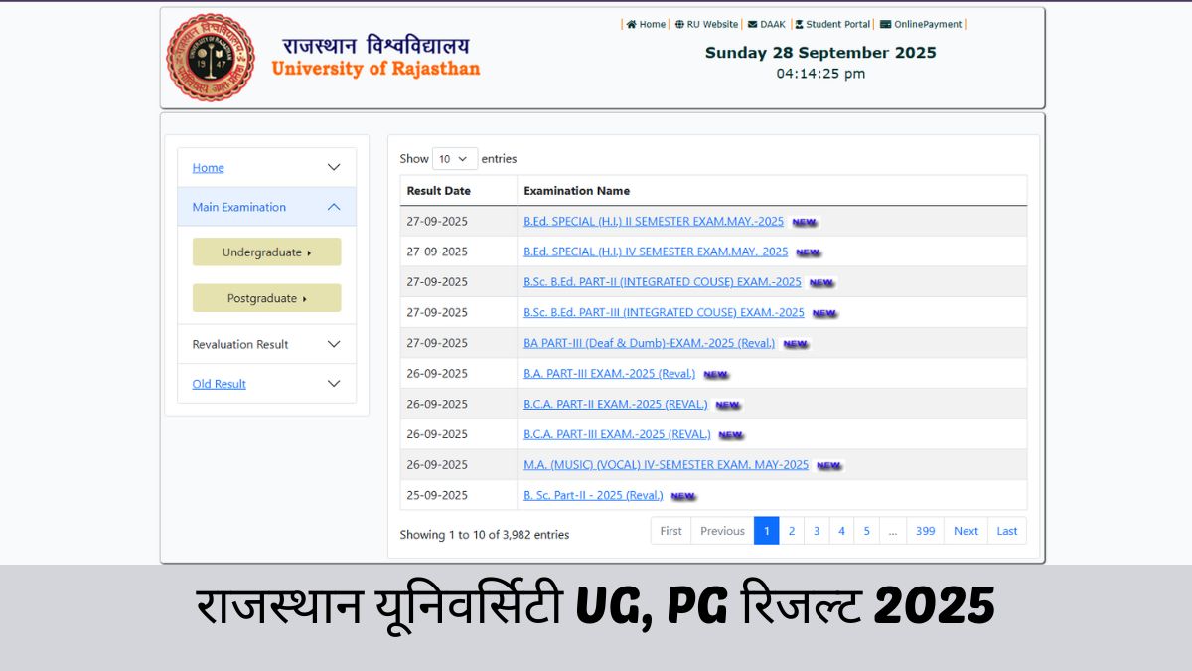Click the globe icon beside RU Website
The width and height of the screenshot is (1192, 671).
point(679,24)
